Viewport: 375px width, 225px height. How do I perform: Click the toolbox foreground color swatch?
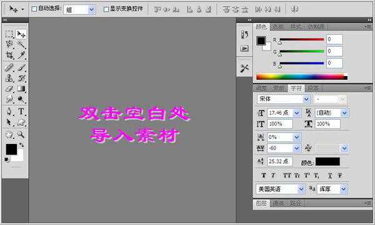click(11, 149)
